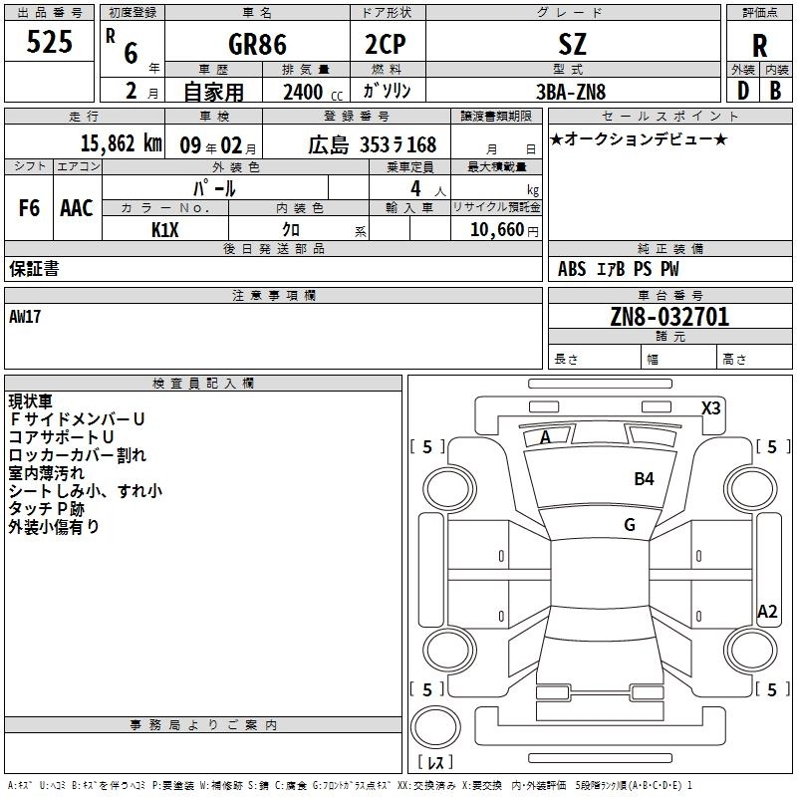The width and height of the screenshot is (797, 797).
Task: Select the note Ｆサイドメンバー U
Action: [x=77, y=419]
